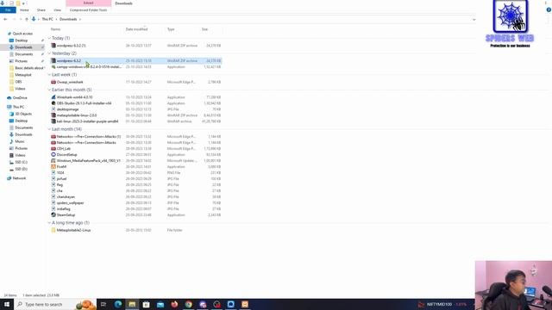Open 3D Objects under This PC

23,114
